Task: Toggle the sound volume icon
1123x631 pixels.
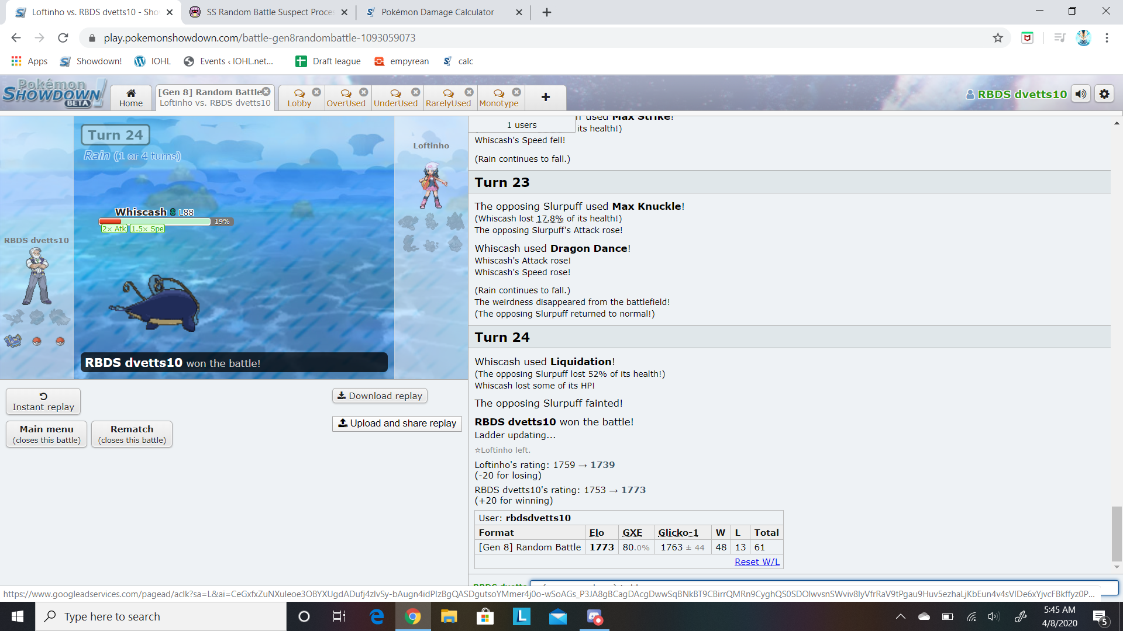Action: pyautogui.click(x=1081, y=94)
